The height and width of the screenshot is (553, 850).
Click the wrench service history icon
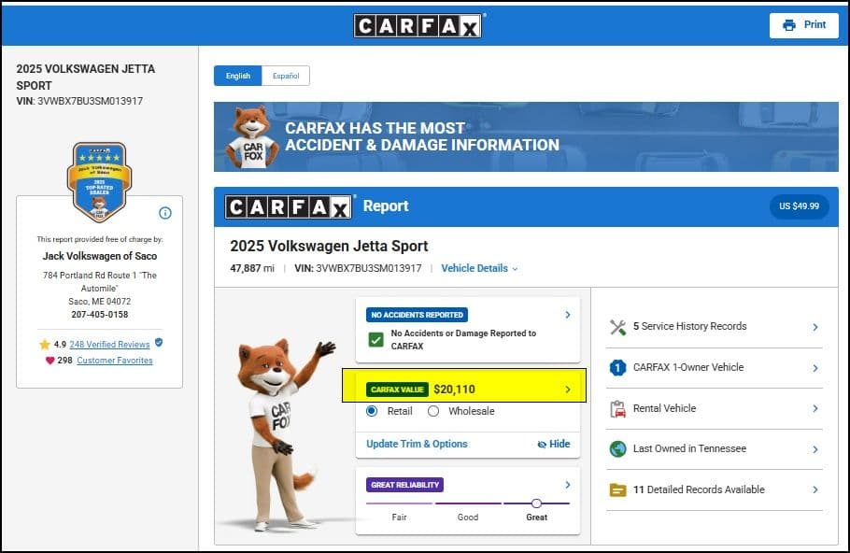point(618,327)
